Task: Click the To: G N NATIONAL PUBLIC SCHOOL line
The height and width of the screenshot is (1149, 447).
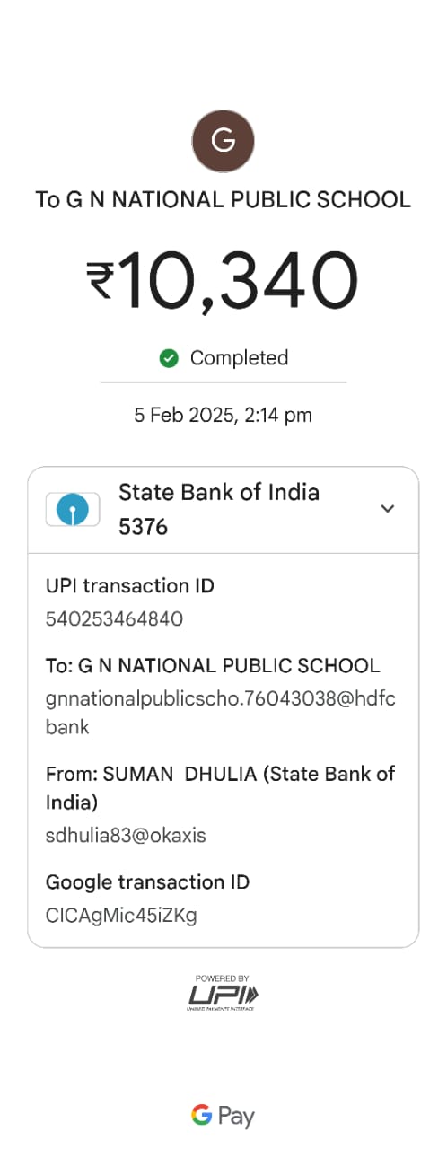Action: [x=213, y=666]
